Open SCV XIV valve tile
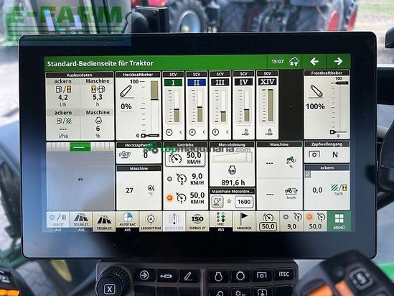The width and height of the screenshot is (394, 296). pyautogui.click(x=268, y=105)
